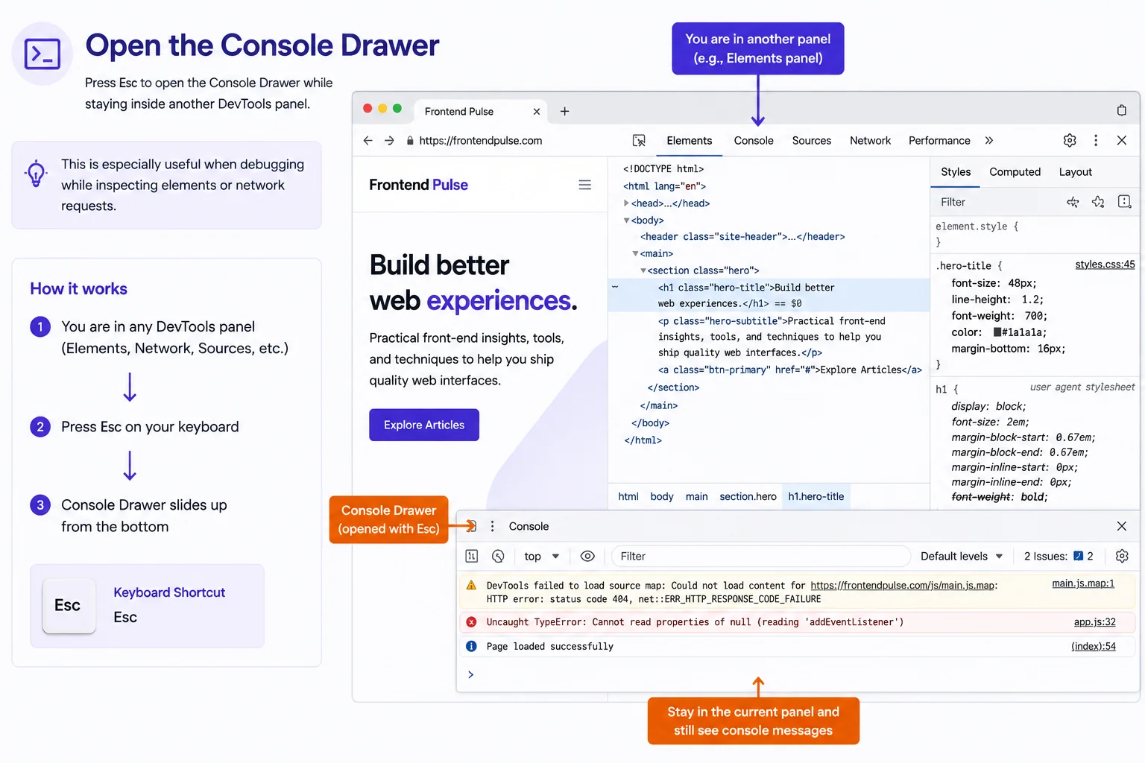Image resolution: width=1145 pixels, height=763 pixels.
Task: Collapse the body node in DOM tree
Action: tap(626, 221)
